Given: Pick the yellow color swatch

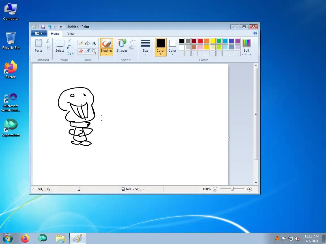Looking at the screenshot, I should (x=213, y=41).
